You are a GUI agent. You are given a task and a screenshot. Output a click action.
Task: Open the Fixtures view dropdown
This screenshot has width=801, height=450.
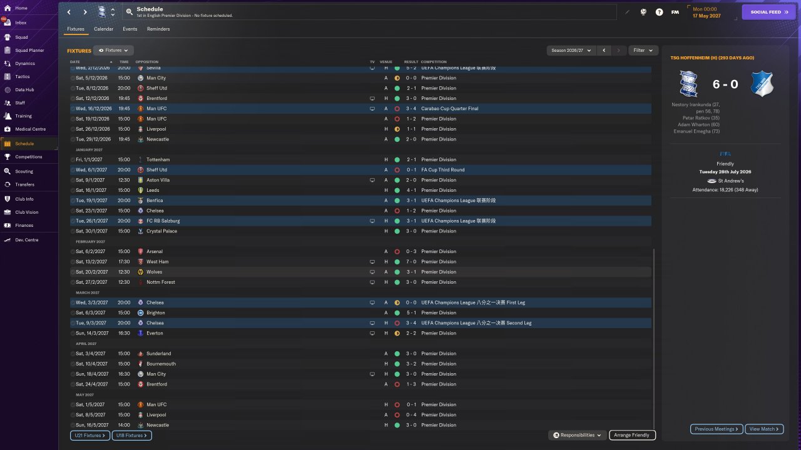point(114,50)
